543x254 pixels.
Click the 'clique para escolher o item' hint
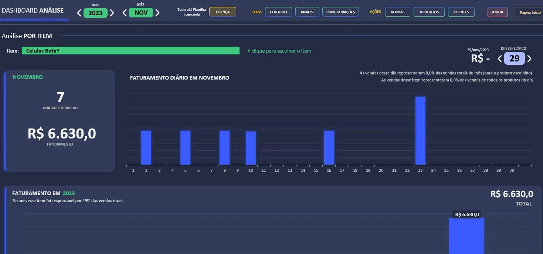click(279, 51)
